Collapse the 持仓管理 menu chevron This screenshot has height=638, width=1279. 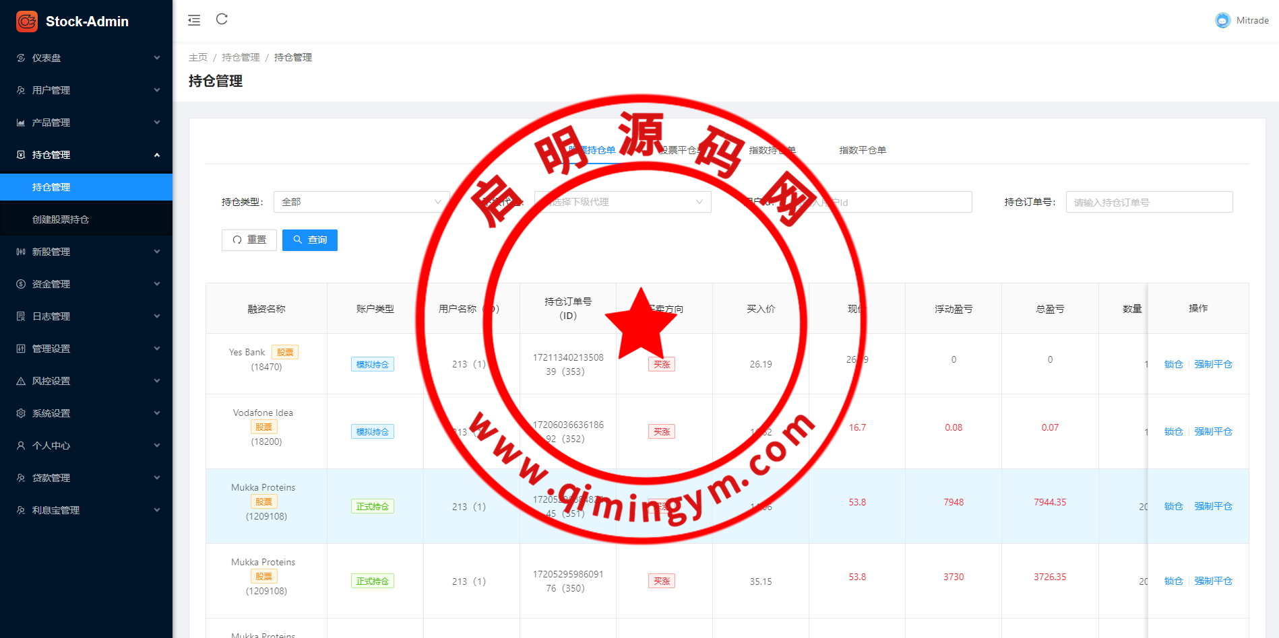(x=157, y=155)
